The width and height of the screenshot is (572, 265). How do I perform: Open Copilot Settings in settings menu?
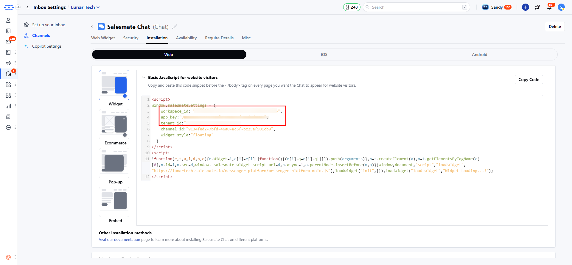(x=47, y=46)
